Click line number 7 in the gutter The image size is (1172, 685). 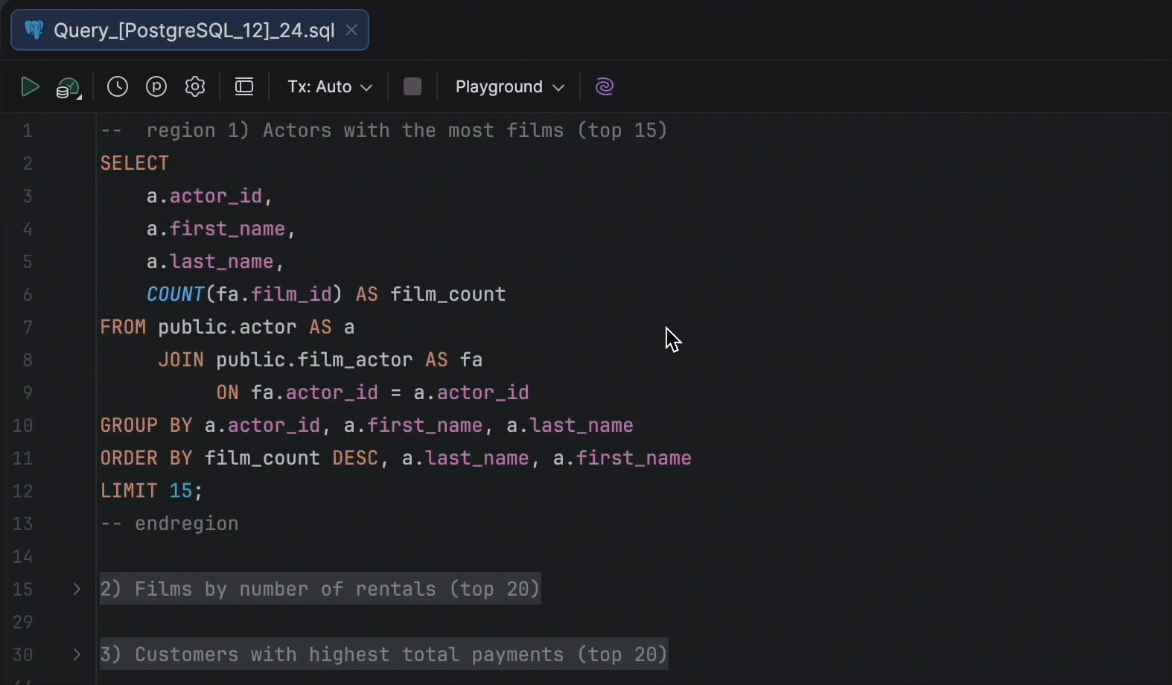[x=28, y=328]
